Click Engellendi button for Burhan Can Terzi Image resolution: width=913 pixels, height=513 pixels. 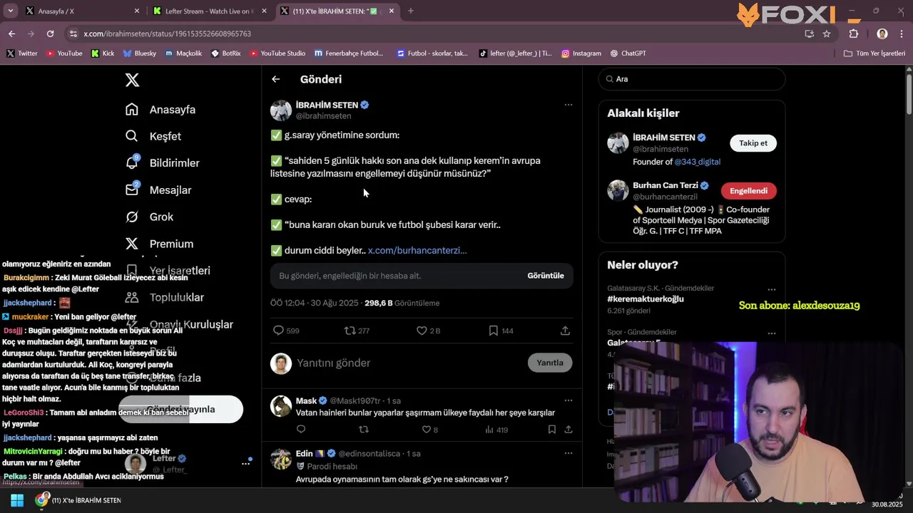click(x=748, y=191)
